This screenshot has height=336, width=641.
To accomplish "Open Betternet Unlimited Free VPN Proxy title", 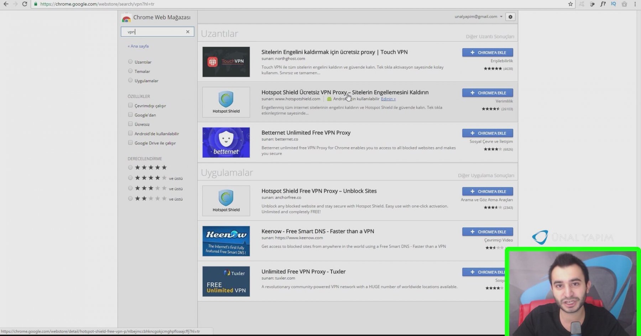I will click(306, 133).
